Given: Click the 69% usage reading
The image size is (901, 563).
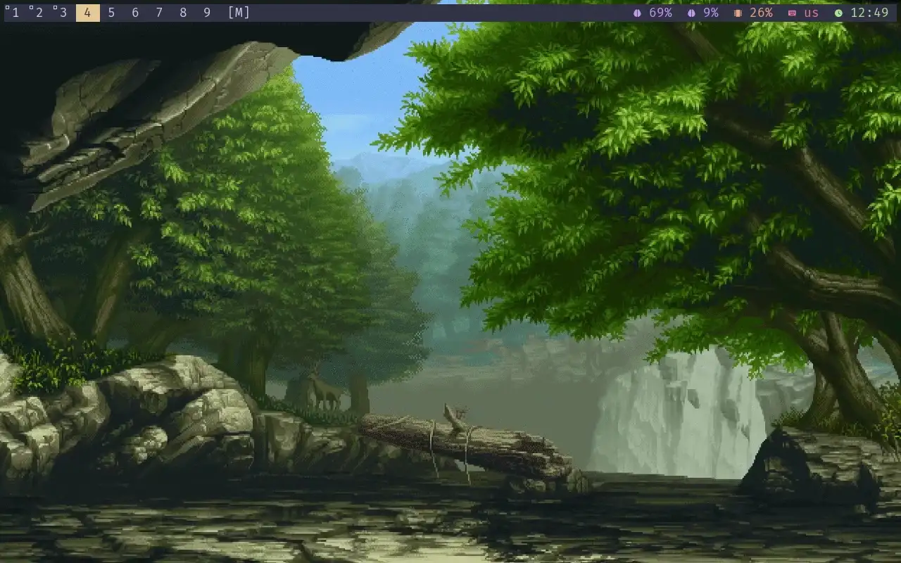Looking at the screenshot, I should tap(660, 13).
